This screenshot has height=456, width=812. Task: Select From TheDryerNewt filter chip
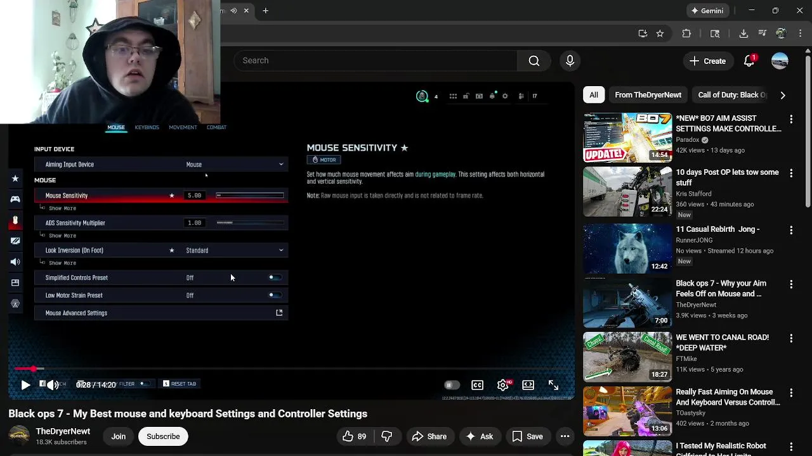[x=648, y=95]
